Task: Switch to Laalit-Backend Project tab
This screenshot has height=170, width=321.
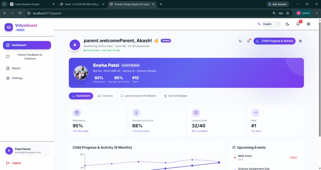Action: tap(32, 4)
